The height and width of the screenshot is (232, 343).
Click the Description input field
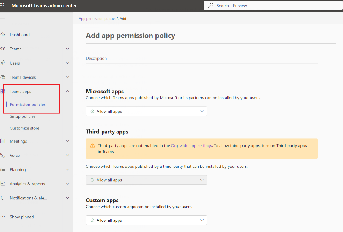point(202,58)
